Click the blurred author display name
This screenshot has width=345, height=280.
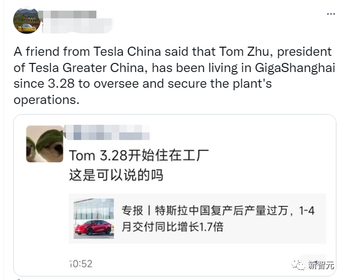[67, 14]
